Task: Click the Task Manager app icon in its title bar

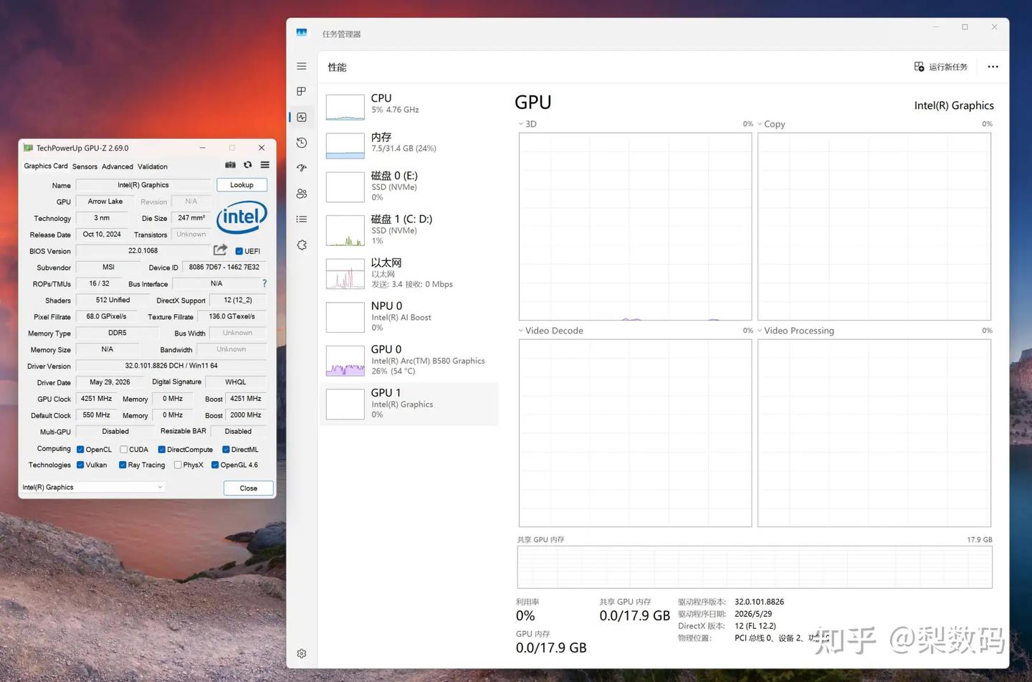Action: coord(302,33)
